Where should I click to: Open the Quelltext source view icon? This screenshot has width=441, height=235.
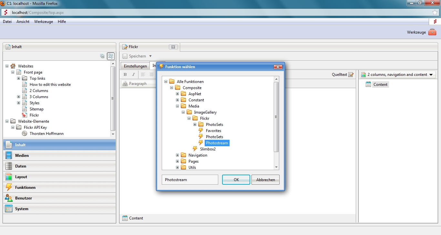(x=351, y=75)
